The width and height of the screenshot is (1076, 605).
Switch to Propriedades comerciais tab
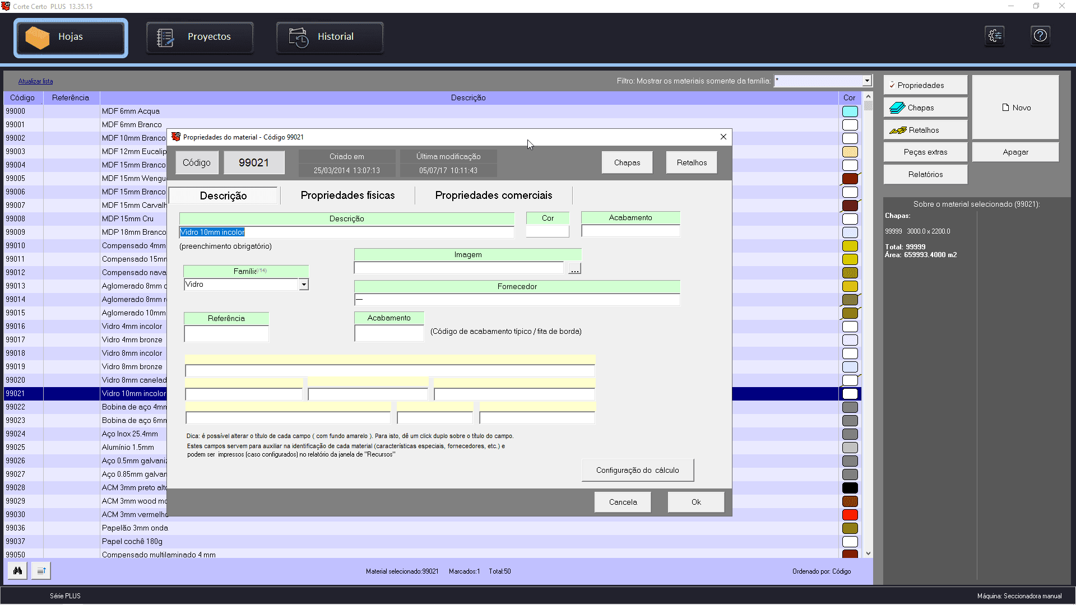tap(493, 196)
